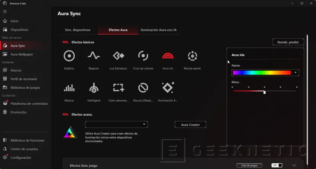Click the Arco iris panel title

pyautogui.click(x=238, y=55)
